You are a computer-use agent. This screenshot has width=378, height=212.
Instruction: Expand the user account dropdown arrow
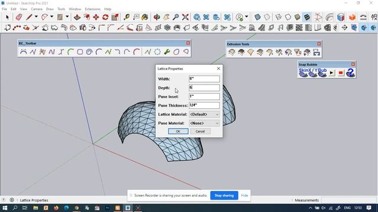[246, 16]
